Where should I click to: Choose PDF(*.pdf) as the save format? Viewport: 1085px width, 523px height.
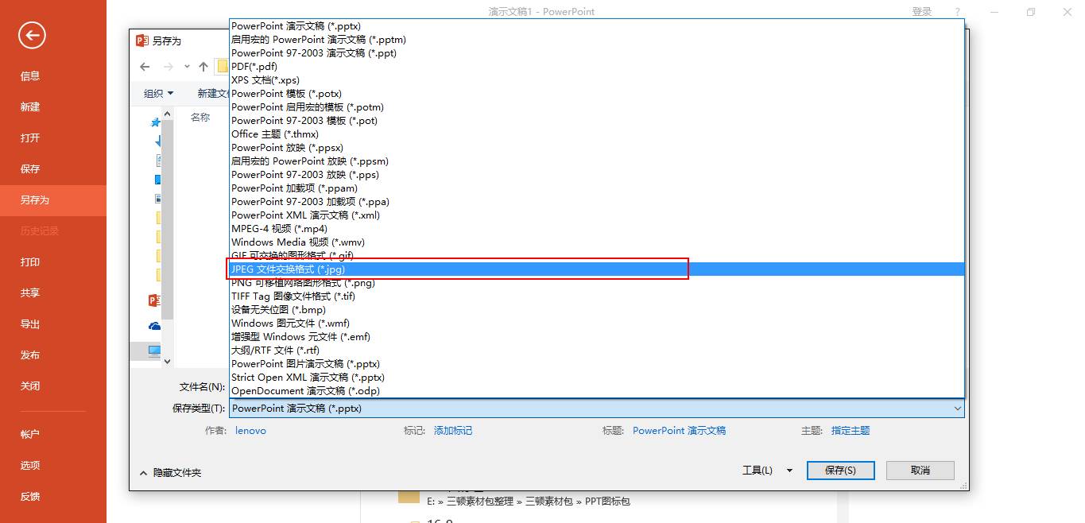(x=254, y=66)
